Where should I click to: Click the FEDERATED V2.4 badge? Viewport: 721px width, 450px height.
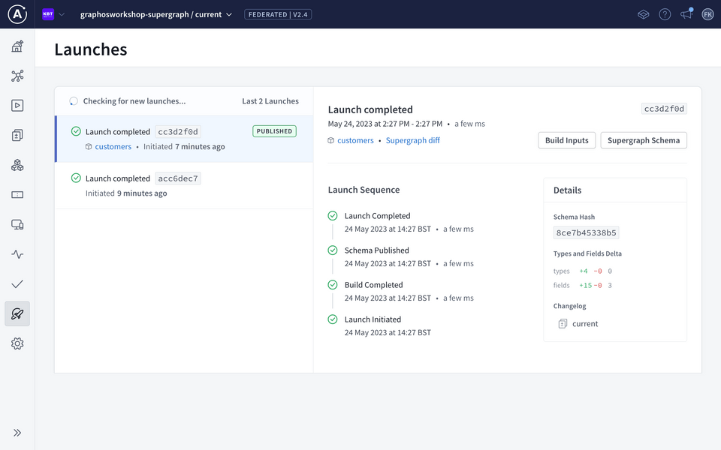click(278, 14)
